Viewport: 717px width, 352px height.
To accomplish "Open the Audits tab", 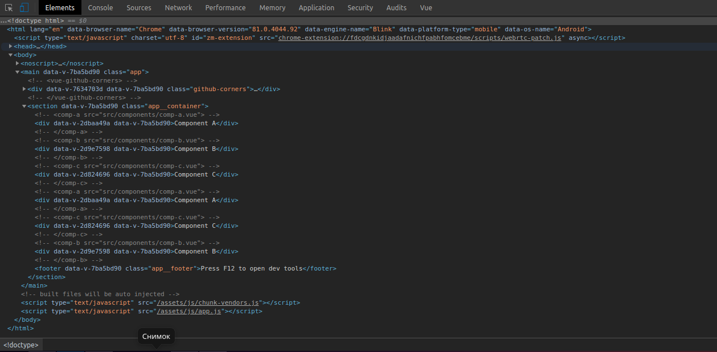I will tap(396, 7).
